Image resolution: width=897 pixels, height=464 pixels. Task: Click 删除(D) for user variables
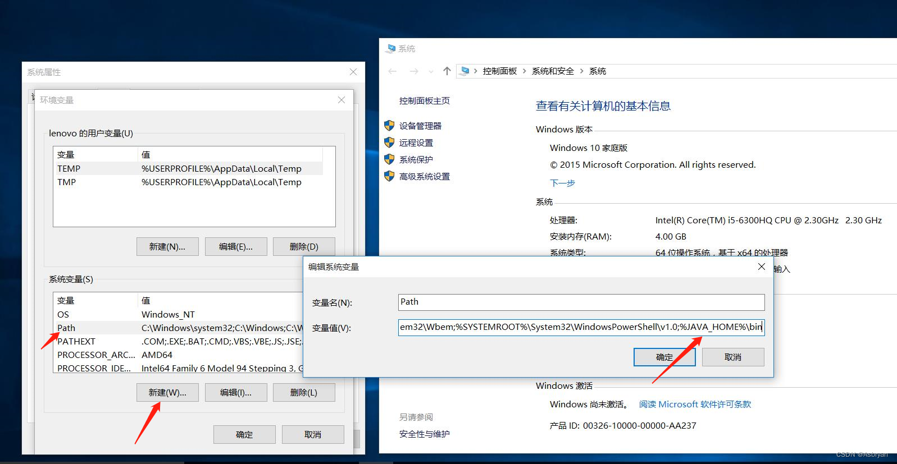click(x=304, y=246)
